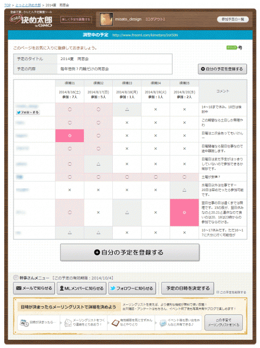The image size is (260, 348).
Task: Open the TOP breadcrumb link
Action: point(7,5)
